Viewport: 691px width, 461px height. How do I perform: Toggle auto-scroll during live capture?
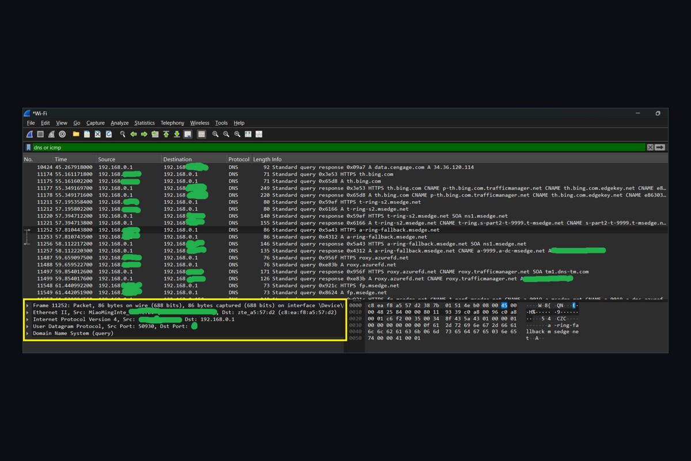188,134
